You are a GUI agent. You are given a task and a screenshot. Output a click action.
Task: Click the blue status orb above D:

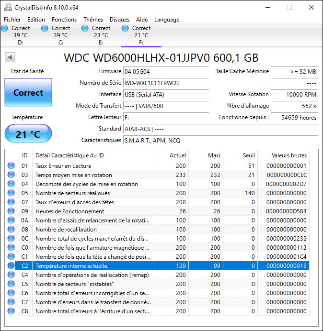pos(4,28)
